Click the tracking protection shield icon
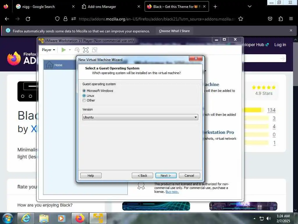This screenshot has width=298, height=224. click(57, 19)
